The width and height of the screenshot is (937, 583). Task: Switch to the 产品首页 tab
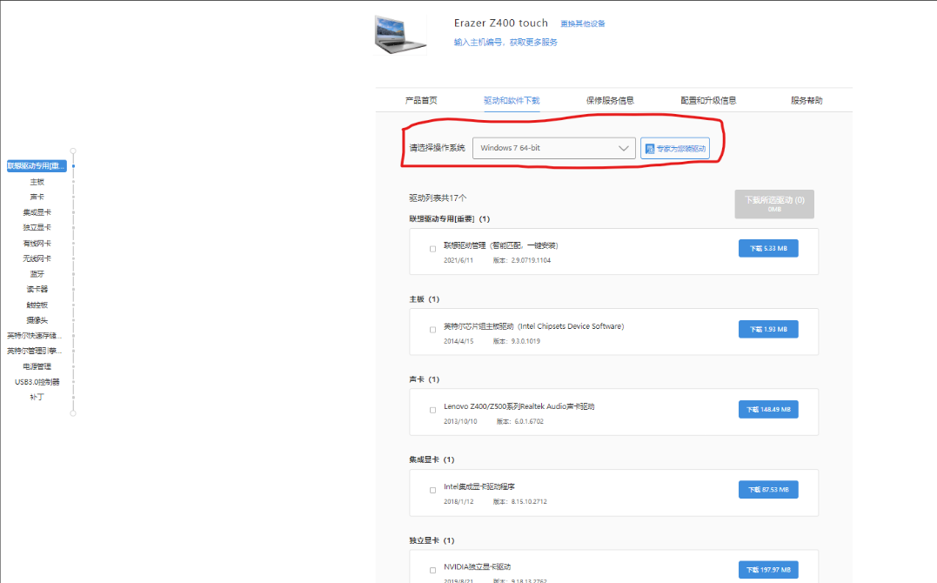coord(421,100)
